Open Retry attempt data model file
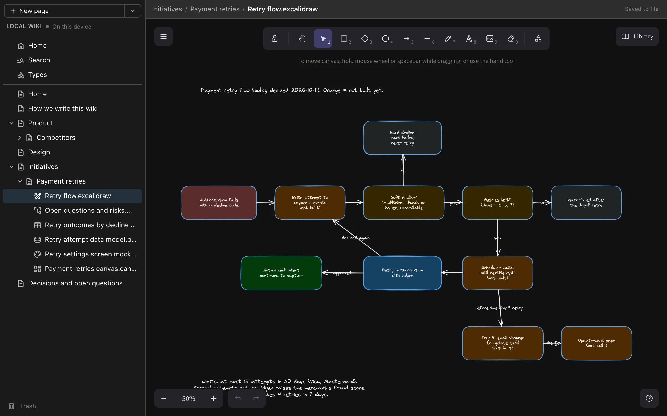The height and width of the screenshot is (416, 667). tap(72, 240)
